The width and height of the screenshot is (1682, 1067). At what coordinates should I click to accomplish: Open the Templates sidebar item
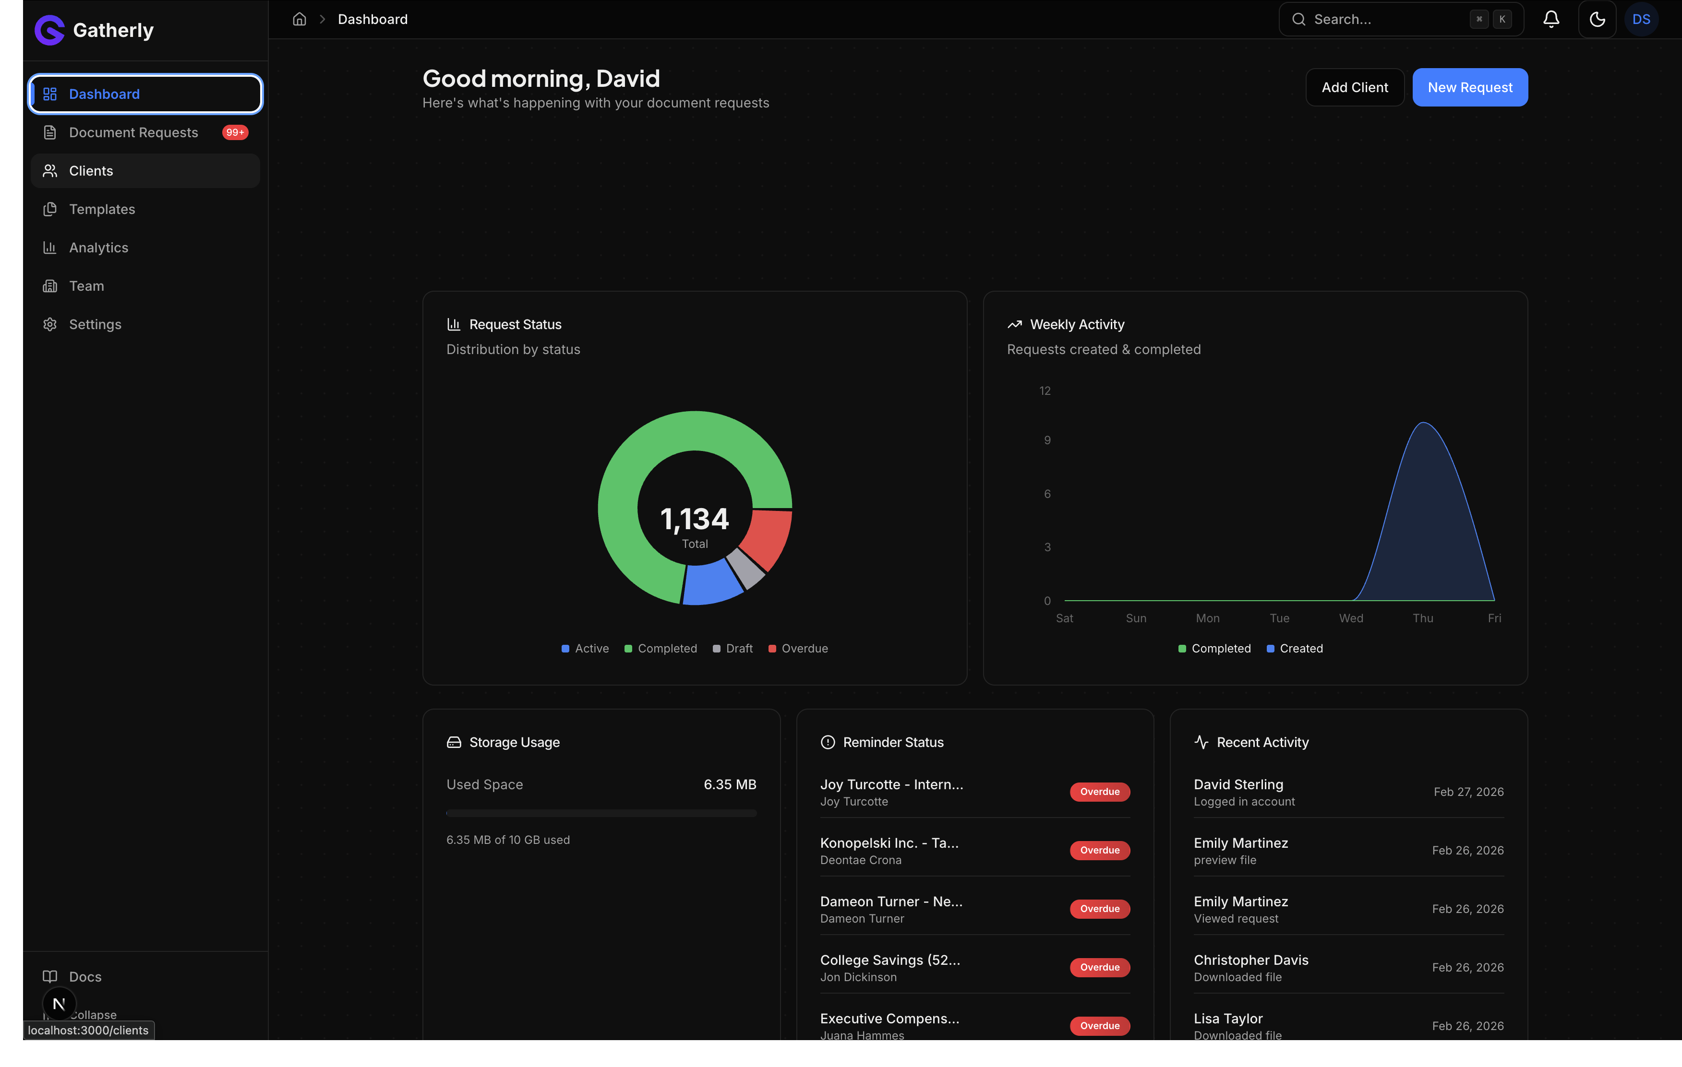[x=102, y=209]
